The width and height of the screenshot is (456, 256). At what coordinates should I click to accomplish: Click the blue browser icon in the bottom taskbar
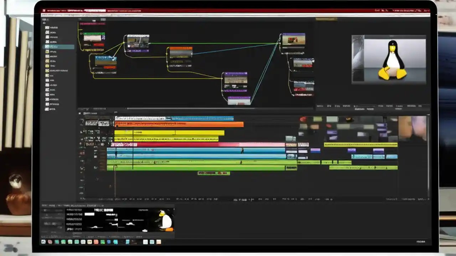[x=109, y=242]
